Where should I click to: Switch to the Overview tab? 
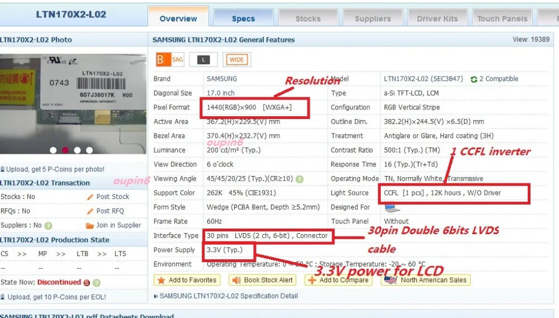pyautogui.click(x=178, y=17)
